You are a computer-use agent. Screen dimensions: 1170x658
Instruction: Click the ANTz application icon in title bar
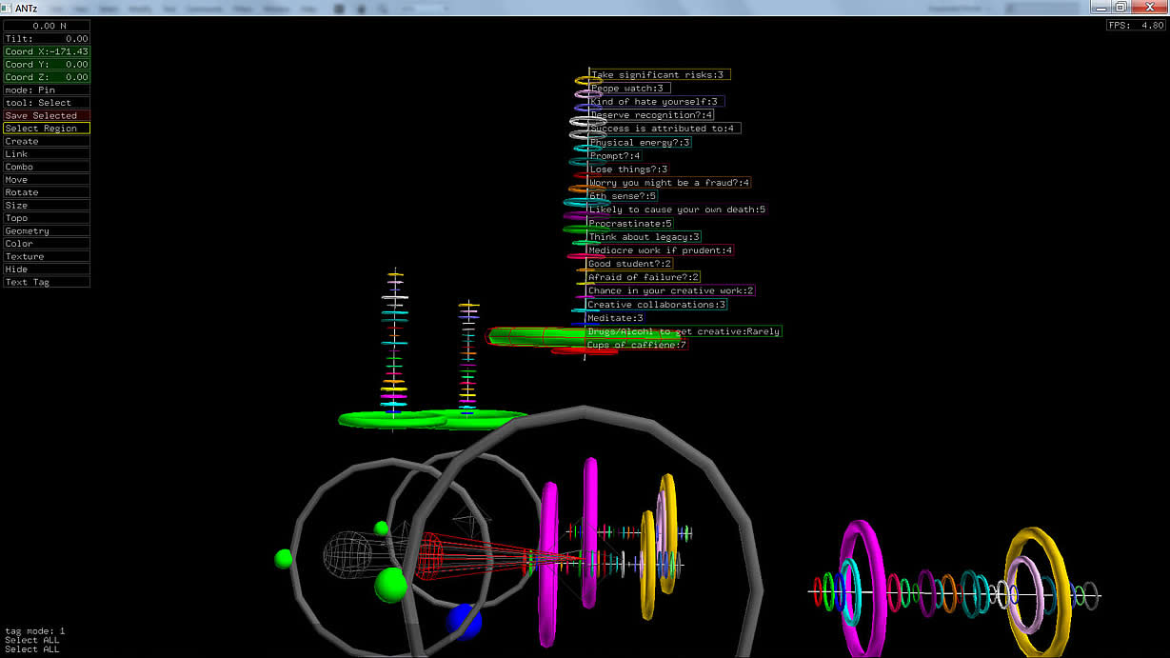8,8
